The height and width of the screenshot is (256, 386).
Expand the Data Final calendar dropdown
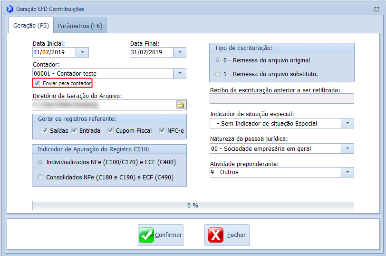click(180, 52)
